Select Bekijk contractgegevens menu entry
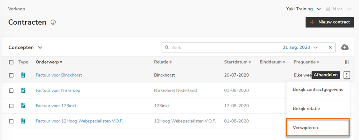The height and width of the screenshot is (140, 359). [318, 90]
